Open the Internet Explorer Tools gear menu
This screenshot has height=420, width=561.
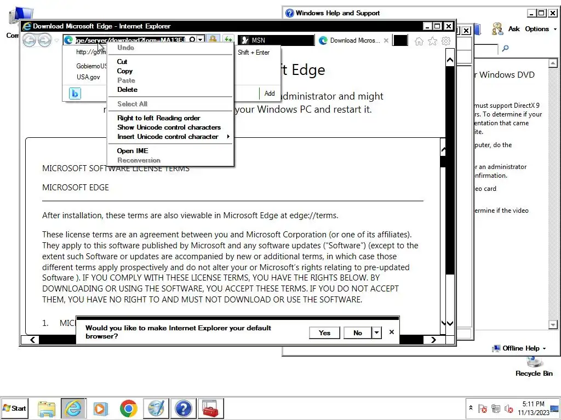pos(446,41)
